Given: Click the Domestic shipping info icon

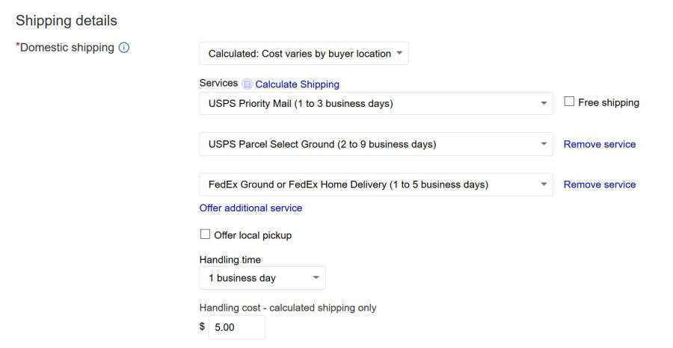Looking at the screenshot, I should (x=124, y=48).
